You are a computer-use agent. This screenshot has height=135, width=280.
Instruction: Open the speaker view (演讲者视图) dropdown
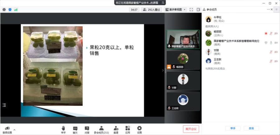click(x=175, y=10)
